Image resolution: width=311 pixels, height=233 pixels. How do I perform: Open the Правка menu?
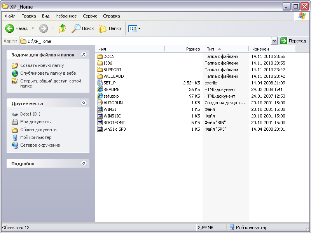click(x=28, y=16)
